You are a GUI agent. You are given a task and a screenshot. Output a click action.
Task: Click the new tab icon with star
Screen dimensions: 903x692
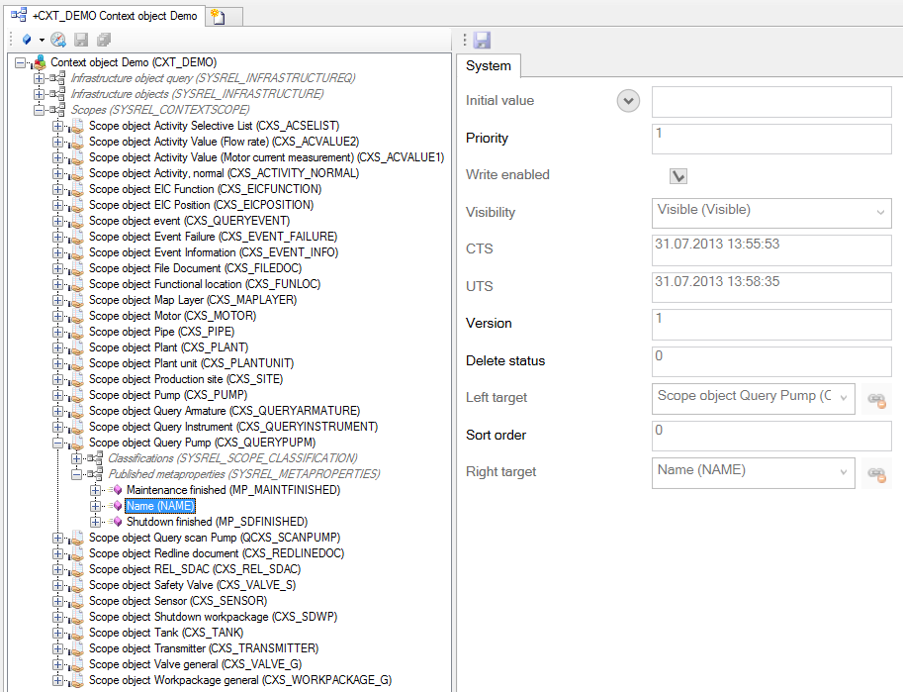pyautogui.click(x=218, y=17)
